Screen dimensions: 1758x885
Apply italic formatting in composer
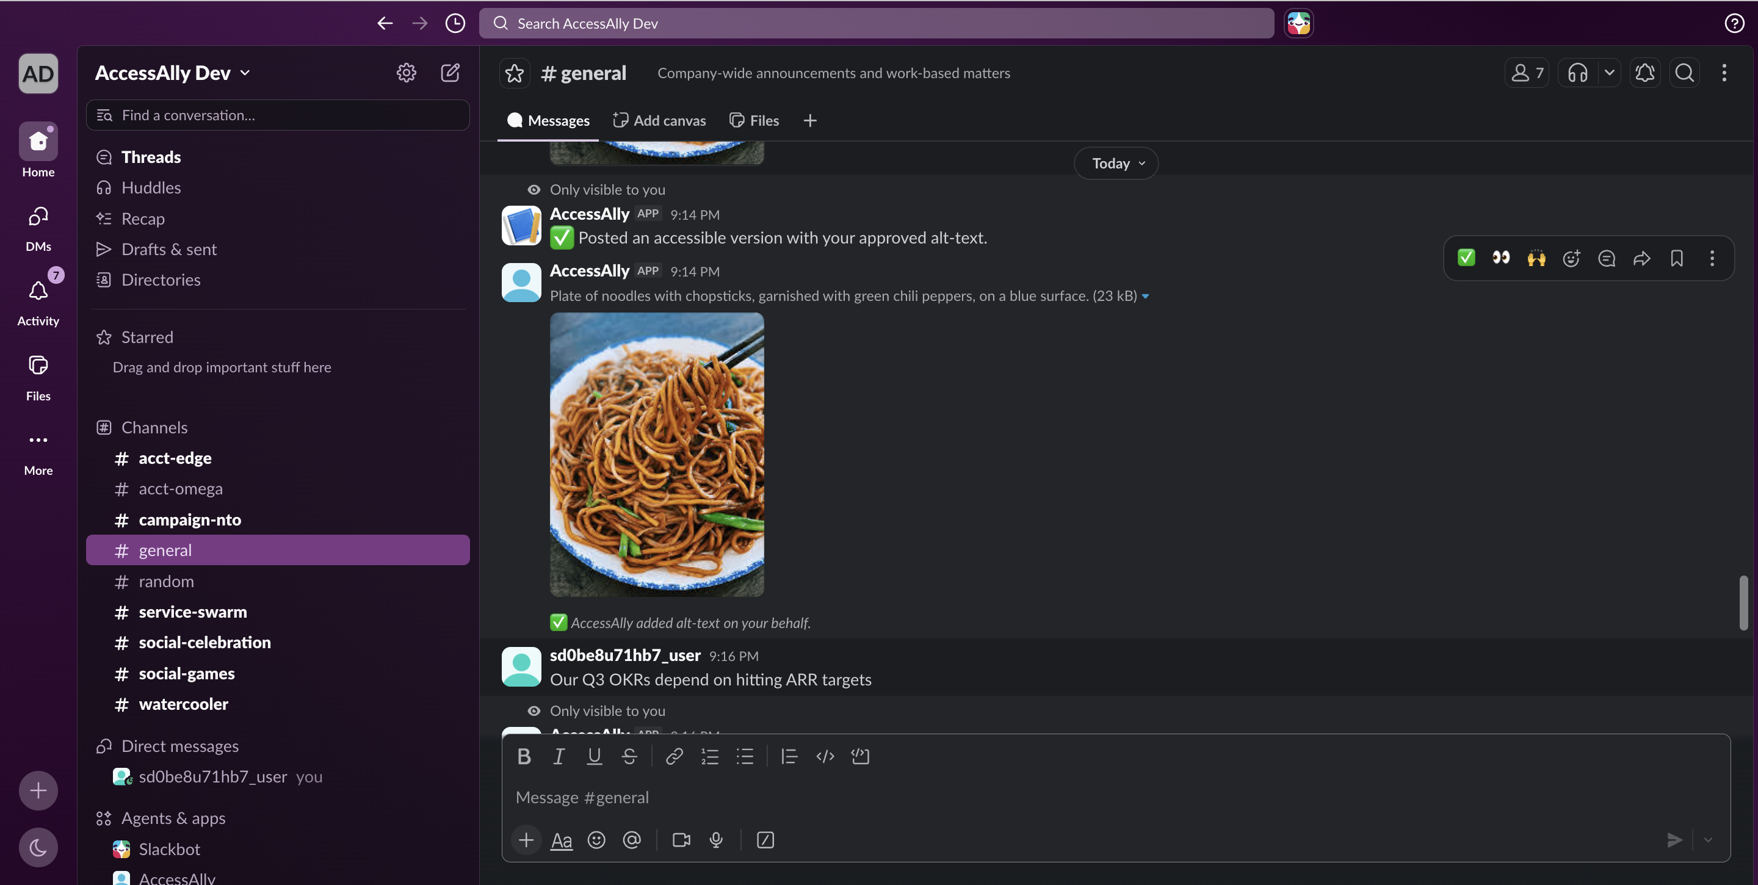click(559, 756)
